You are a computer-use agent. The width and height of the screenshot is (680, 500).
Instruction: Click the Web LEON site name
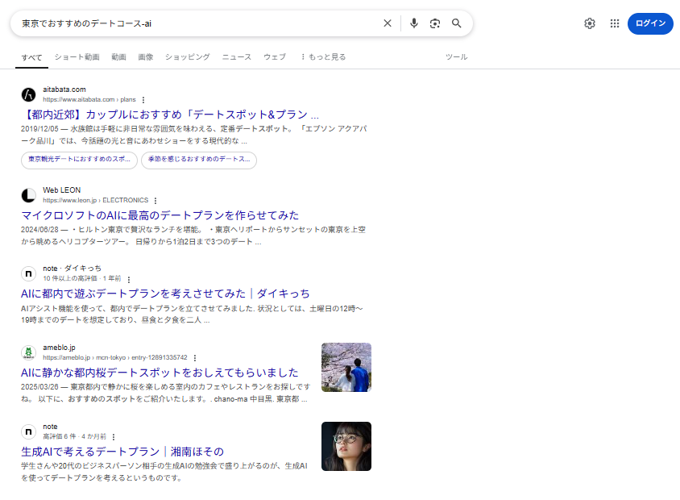[61, 190]
